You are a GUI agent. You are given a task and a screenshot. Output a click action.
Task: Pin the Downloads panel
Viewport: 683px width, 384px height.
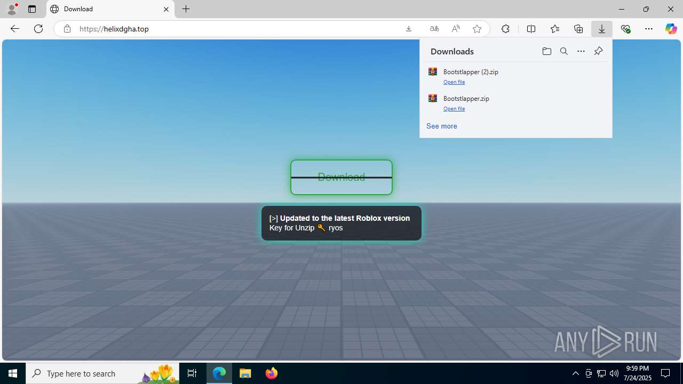598,51
